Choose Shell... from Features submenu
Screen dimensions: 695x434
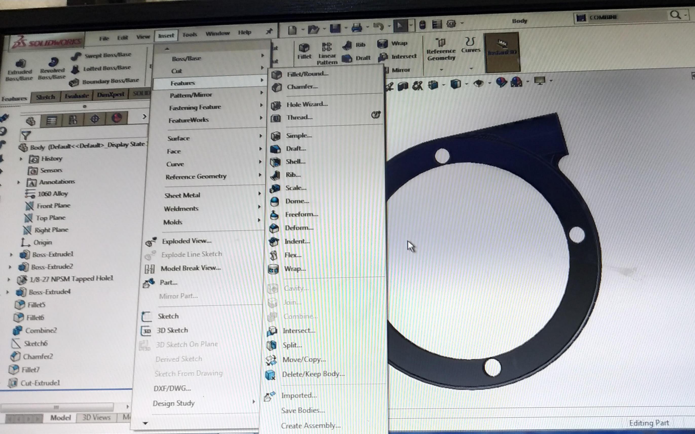click(x=295, y=161)
